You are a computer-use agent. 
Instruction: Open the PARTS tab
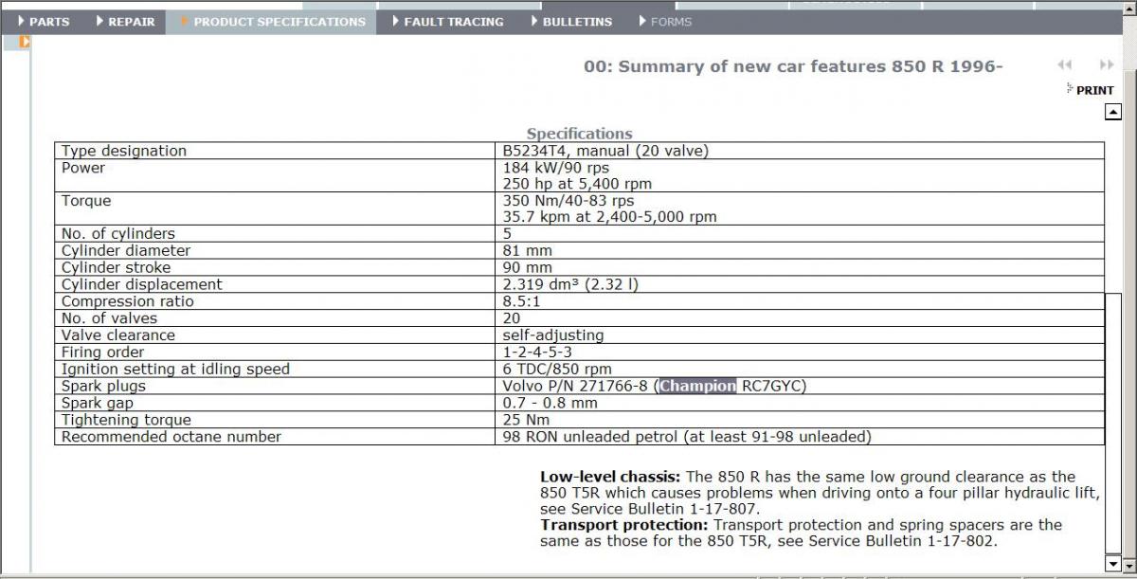point(44,22)
